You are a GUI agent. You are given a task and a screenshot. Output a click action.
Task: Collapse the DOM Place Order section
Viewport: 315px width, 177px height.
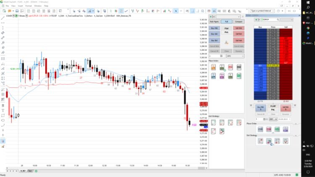point(296,124)
